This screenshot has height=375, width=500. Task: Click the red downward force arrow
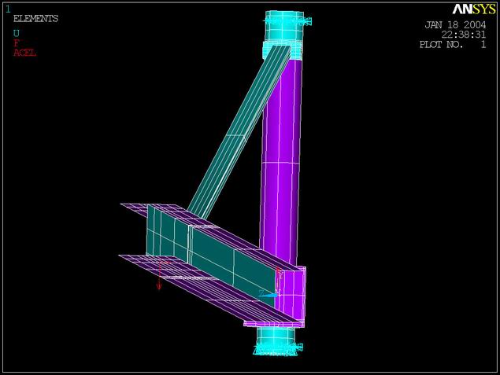(x=159, y=275)
